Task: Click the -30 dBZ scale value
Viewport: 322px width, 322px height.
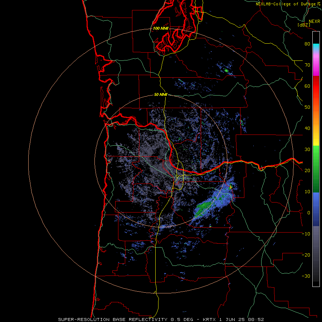Action: tap(306, 276)
